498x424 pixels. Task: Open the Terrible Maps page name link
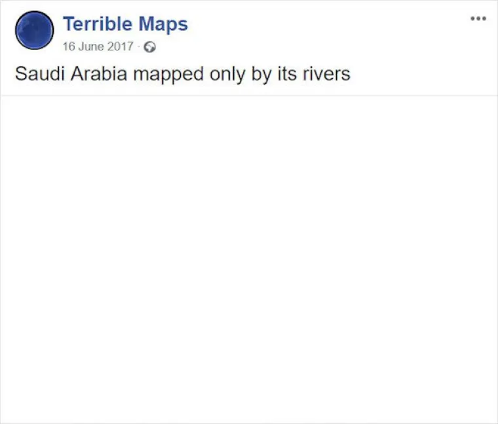(x=125, y=24)
